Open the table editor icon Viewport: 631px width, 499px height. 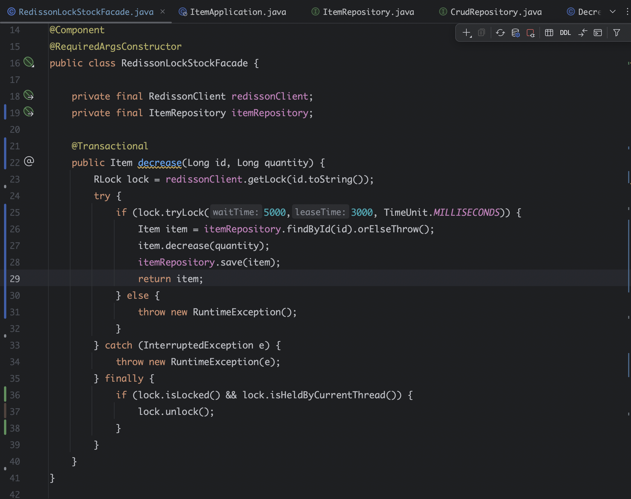(x=549, y=33)
